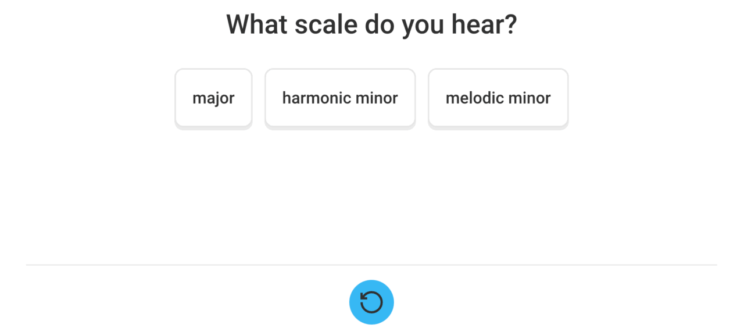
Task: Listen to the scale again
Action: tap(371, 302)
